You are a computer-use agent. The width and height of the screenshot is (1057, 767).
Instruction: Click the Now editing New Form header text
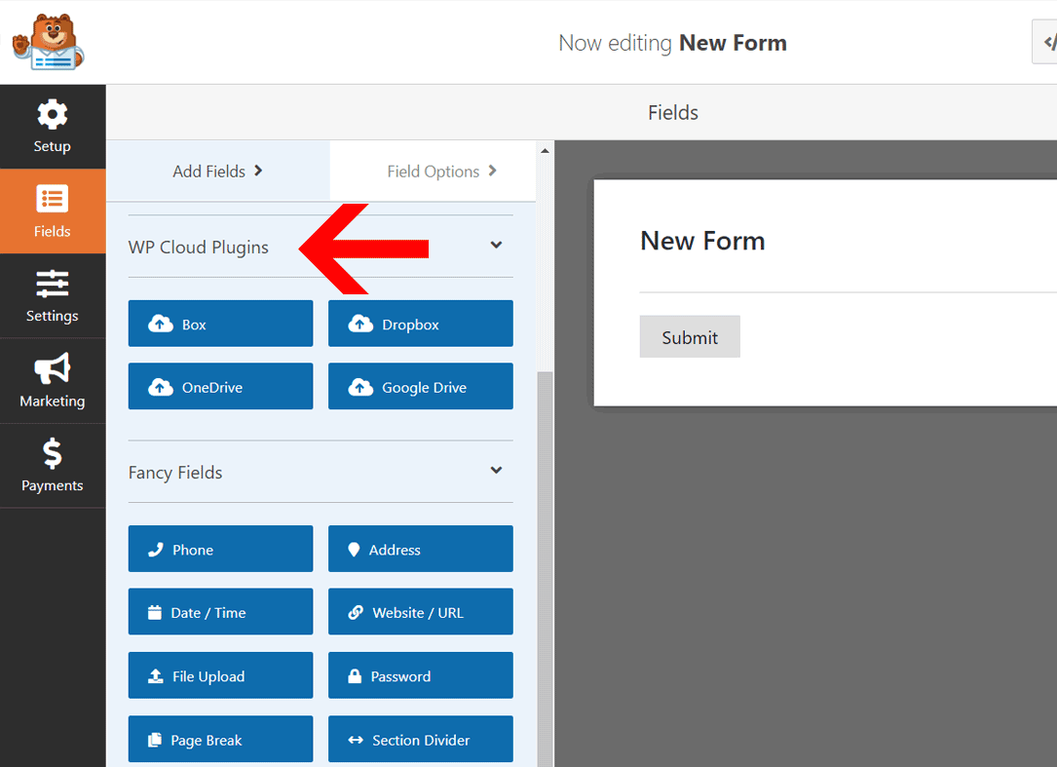[673, 43]
